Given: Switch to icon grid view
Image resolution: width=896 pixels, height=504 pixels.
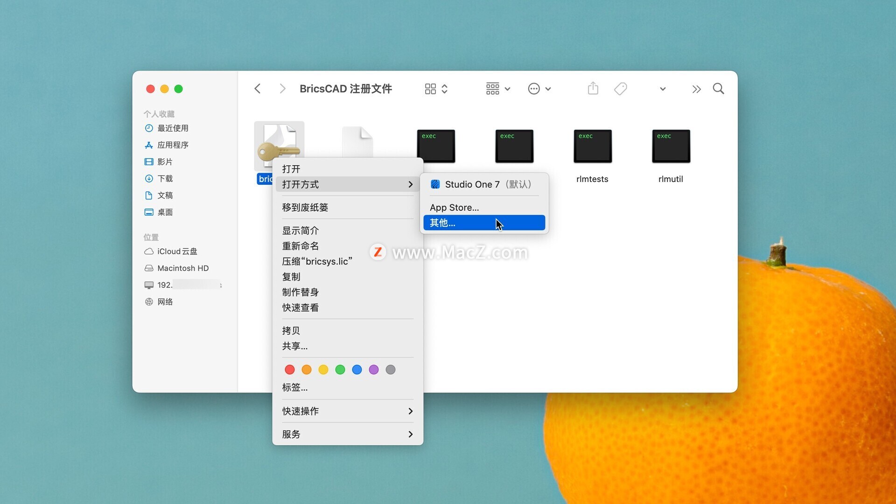Looking at the screenshot, I should (x=436, y=89).
